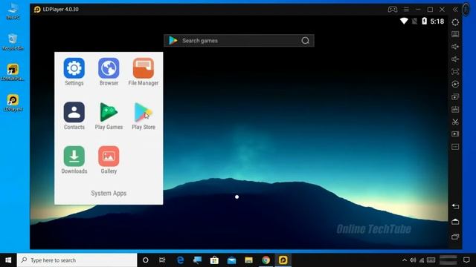Viewport: 476px width, 267px height.
Task: Select the LDPlayer4 desktop shortcut
Action: point(13,103)
